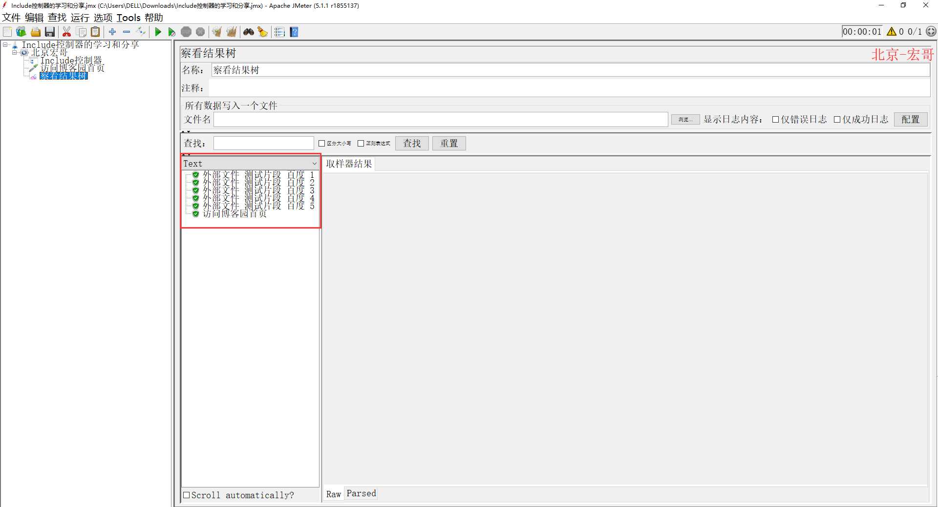The height and width of the screenshot is (507, 938).
Task: Shut down test threads gracefully icon
Action: tap(200, 32)
